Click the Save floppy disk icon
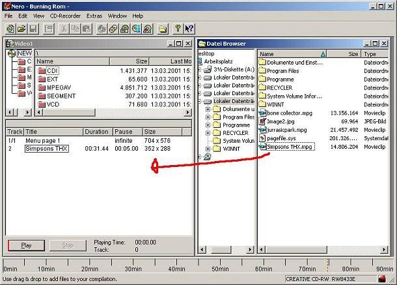 [33, 29]
